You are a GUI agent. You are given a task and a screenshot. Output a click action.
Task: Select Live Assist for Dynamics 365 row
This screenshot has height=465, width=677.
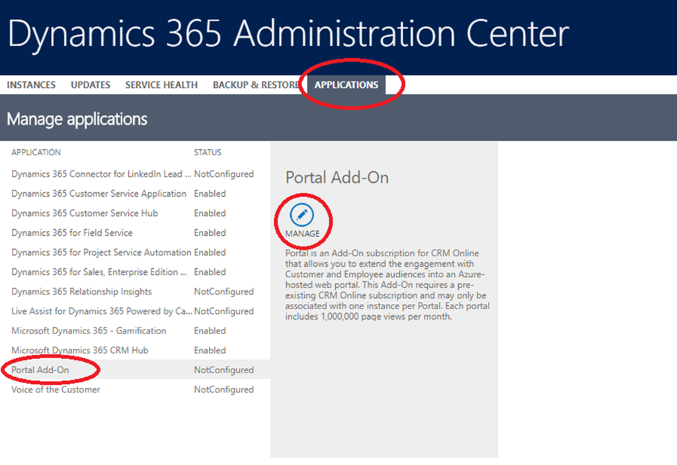coord(101,311)
